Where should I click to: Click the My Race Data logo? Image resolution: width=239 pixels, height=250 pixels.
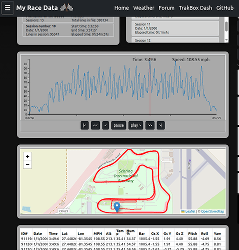(x=37, y=8)
